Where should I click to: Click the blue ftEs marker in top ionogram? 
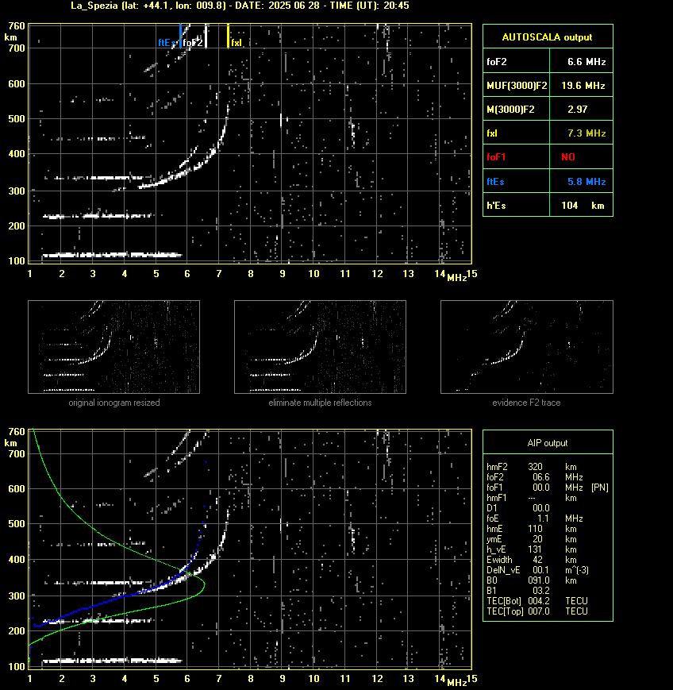click(x=180, y=36)
